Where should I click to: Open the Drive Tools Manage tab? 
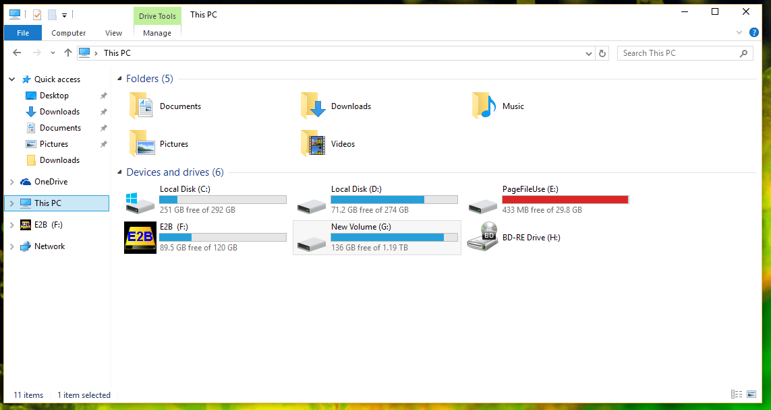(x=156, y=32)
